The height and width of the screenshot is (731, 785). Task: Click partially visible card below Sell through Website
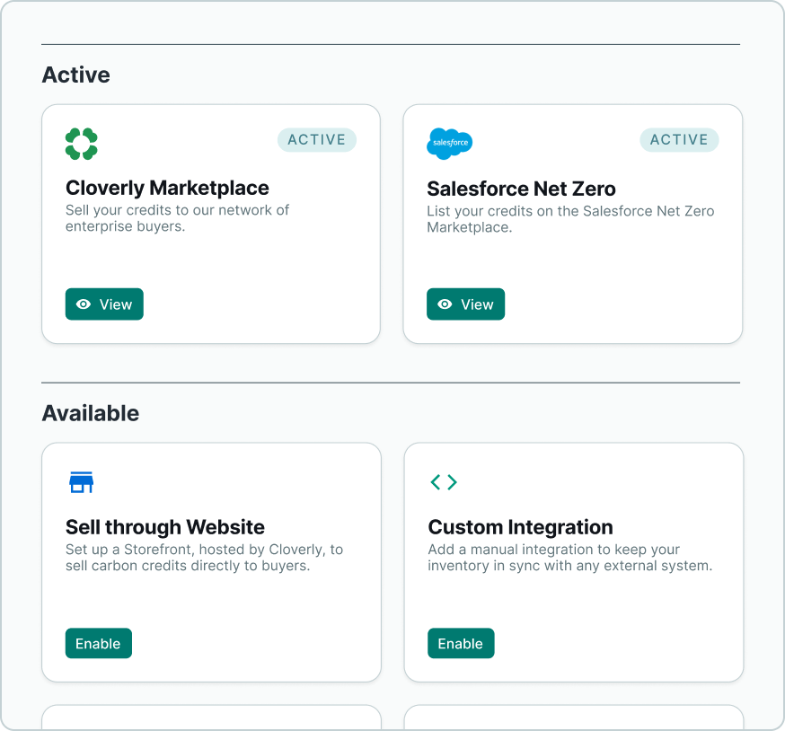[x=211, y=717]
